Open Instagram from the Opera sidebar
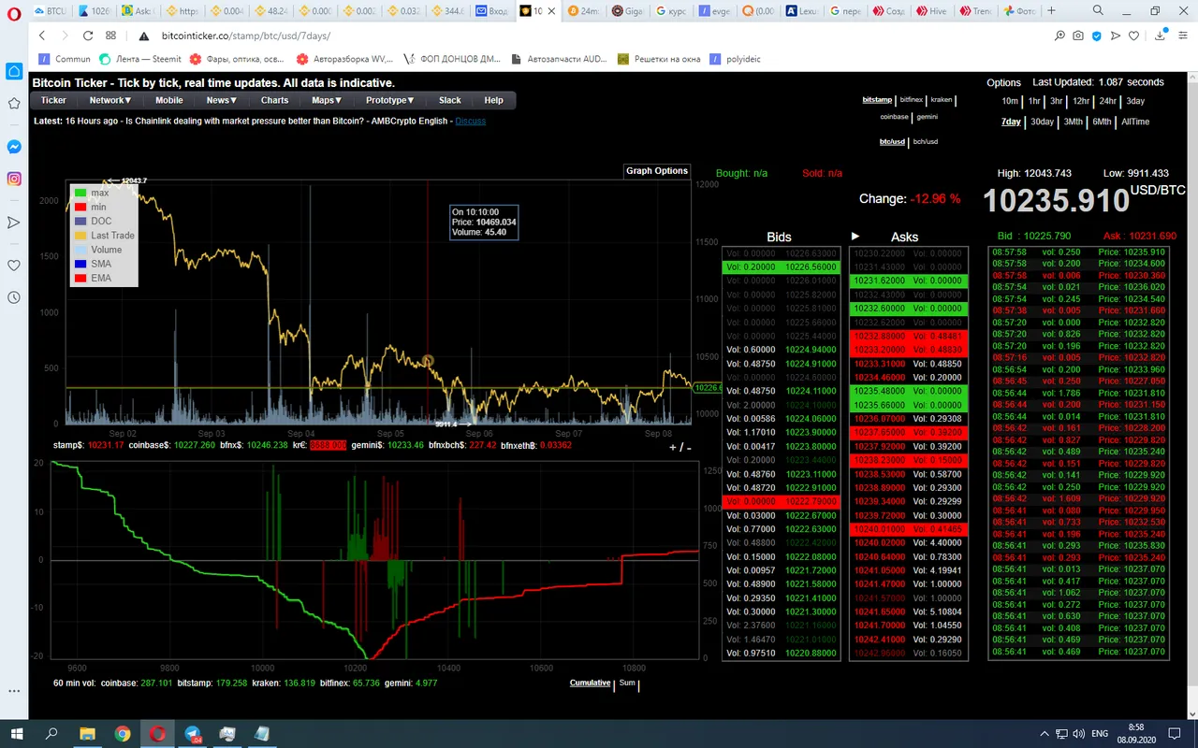Screen dimensions: 1198x748 (x=14, y=179)
